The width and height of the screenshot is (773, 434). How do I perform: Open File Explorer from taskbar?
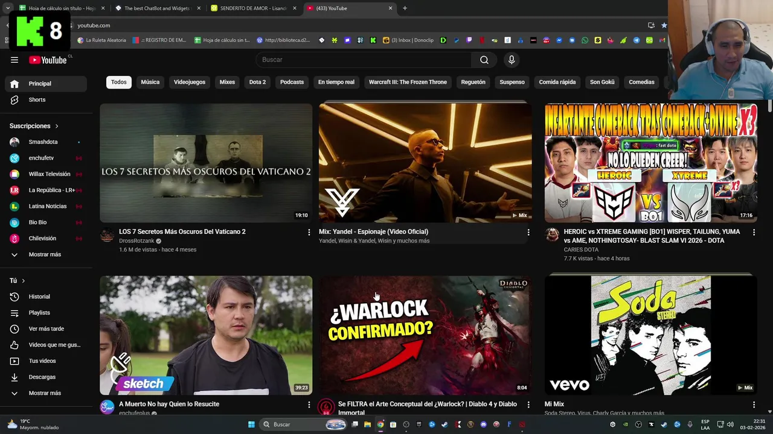point(367,424)
